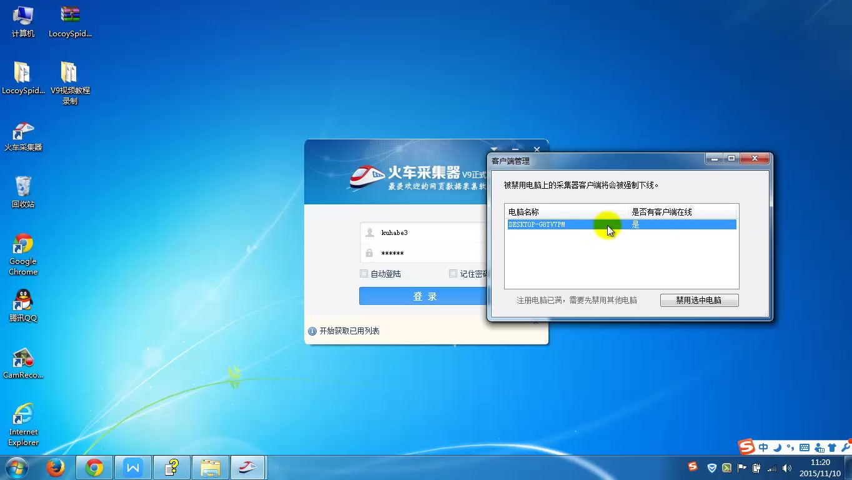Click the kuhabe3 username field
852x480 pixels.
424,232
